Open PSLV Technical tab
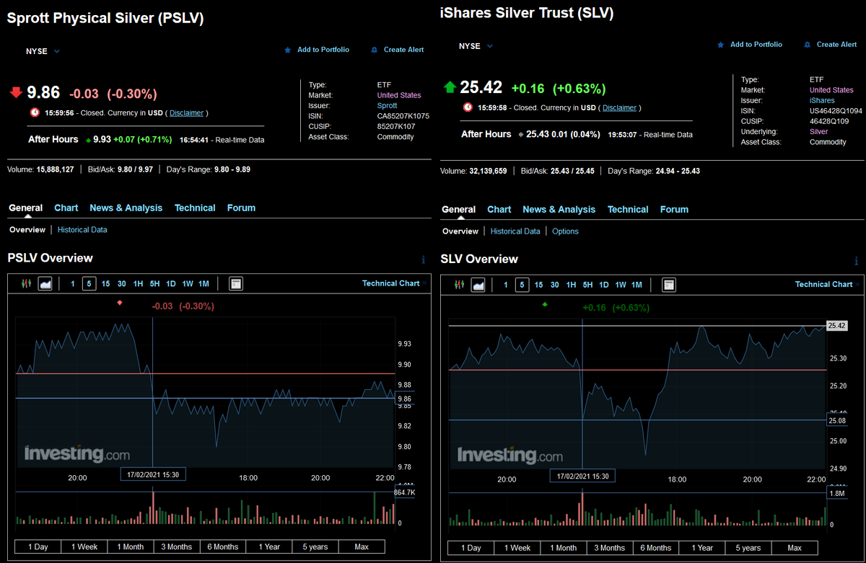Image resolution: width=866 pixels, height=563 pixels. (195, 208)
